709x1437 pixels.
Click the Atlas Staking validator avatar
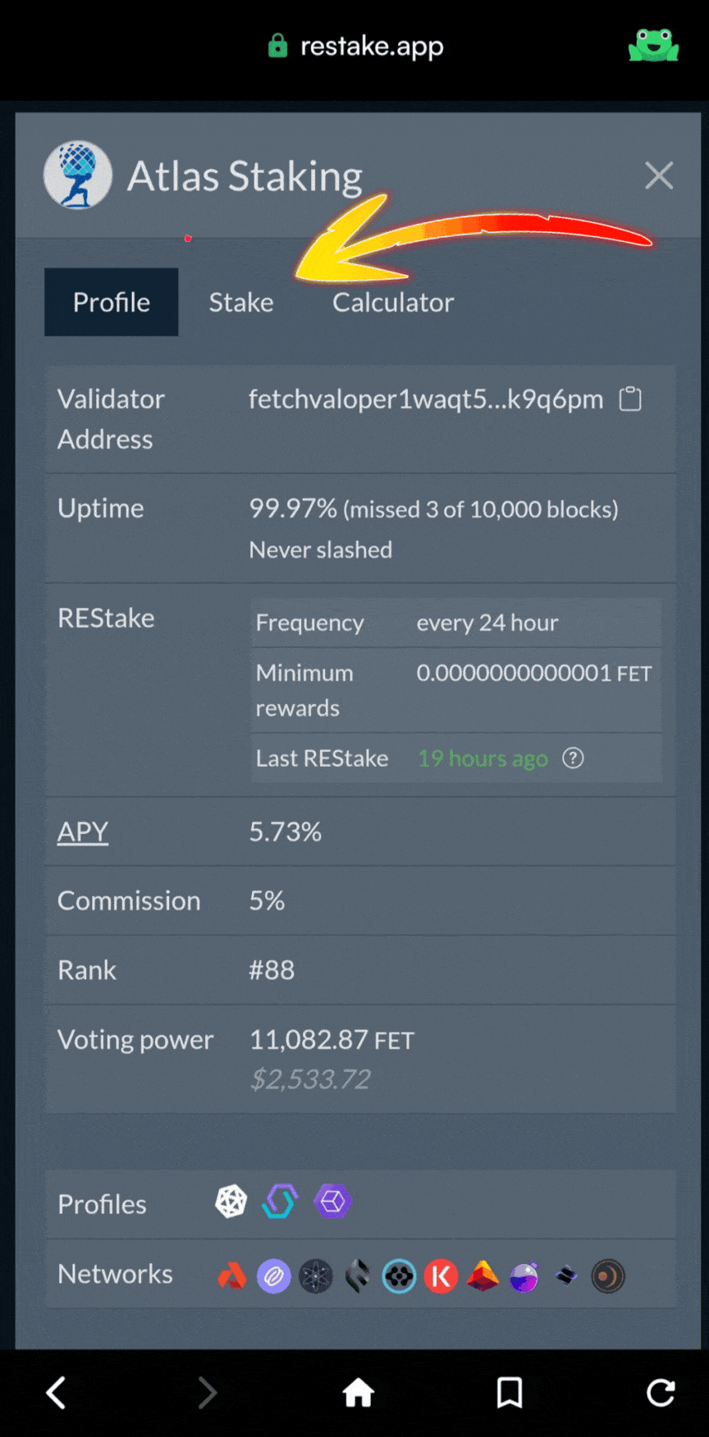click(78, 175)
